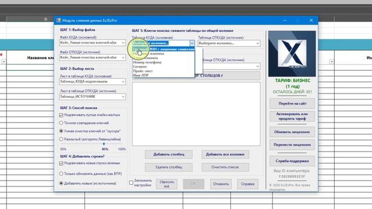The image size is (372, 209).
Task: Expand 'Лист в таблице ОТКУДА' dropdown
Action: click(92, 96)
